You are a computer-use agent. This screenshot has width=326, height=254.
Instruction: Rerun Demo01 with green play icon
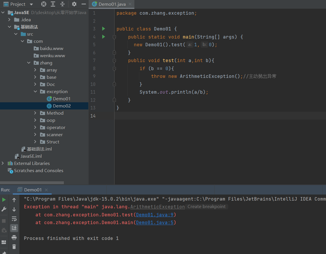[4, 200]
